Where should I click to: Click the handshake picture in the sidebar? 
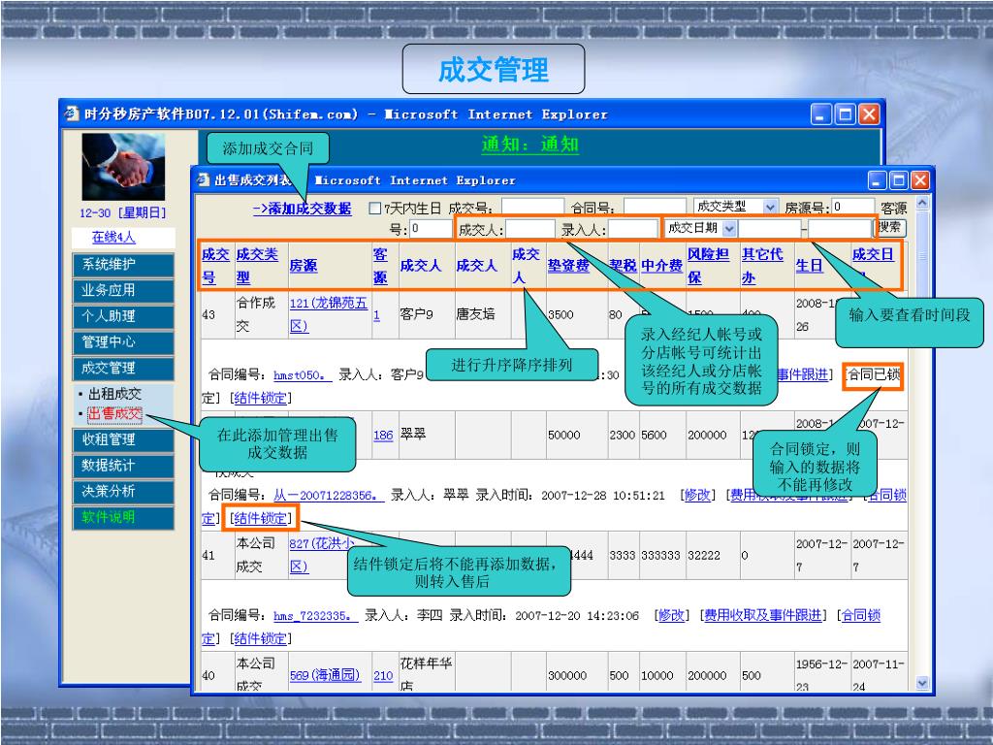(x=123, y=165)
